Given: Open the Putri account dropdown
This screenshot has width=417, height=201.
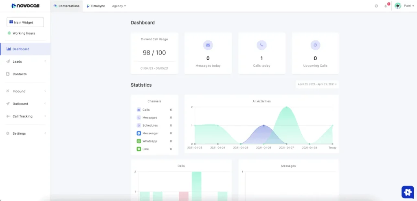Looking at the screenshot, I should [409, 6].
